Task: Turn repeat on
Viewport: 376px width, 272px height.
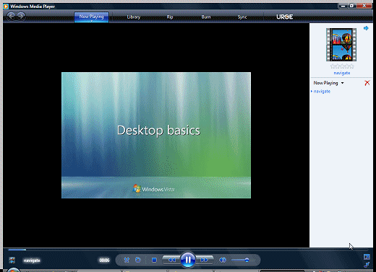Action: pos(138,260)
